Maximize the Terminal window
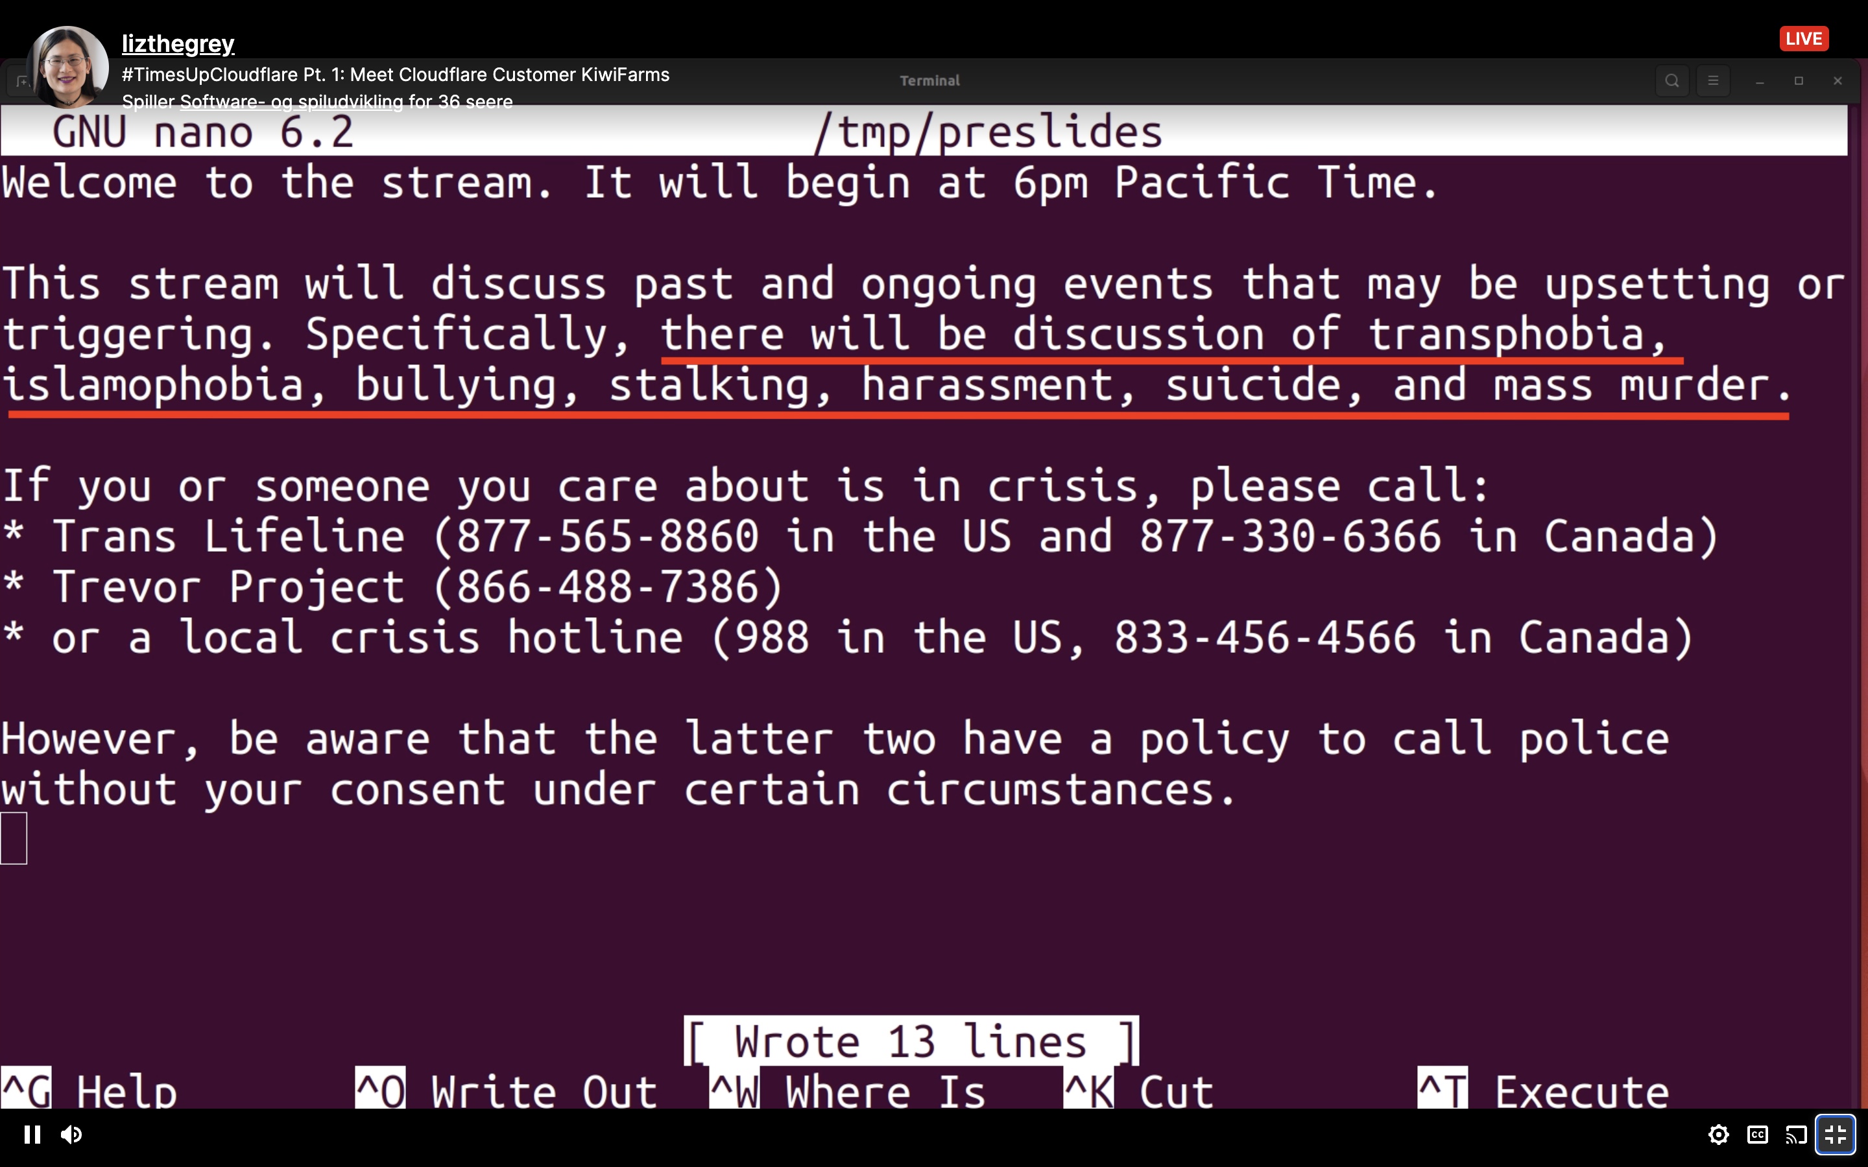1868x1167 pixels. coord(1799,81)
